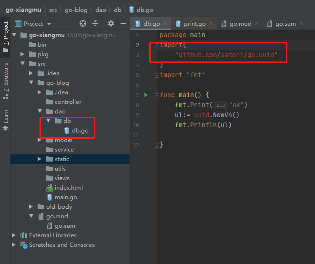
Task: Run main via green gutter arrow
Action: tap(146, 95)
